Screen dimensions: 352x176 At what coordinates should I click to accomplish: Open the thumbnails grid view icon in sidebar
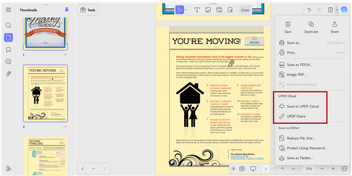click(8, 10)
